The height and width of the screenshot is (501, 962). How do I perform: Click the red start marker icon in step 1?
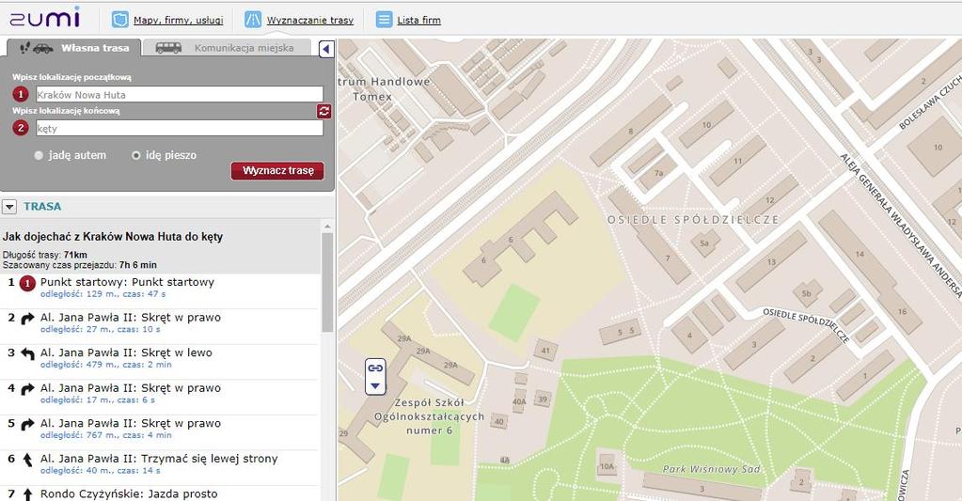pyautogui.click(x=27, y=283)
